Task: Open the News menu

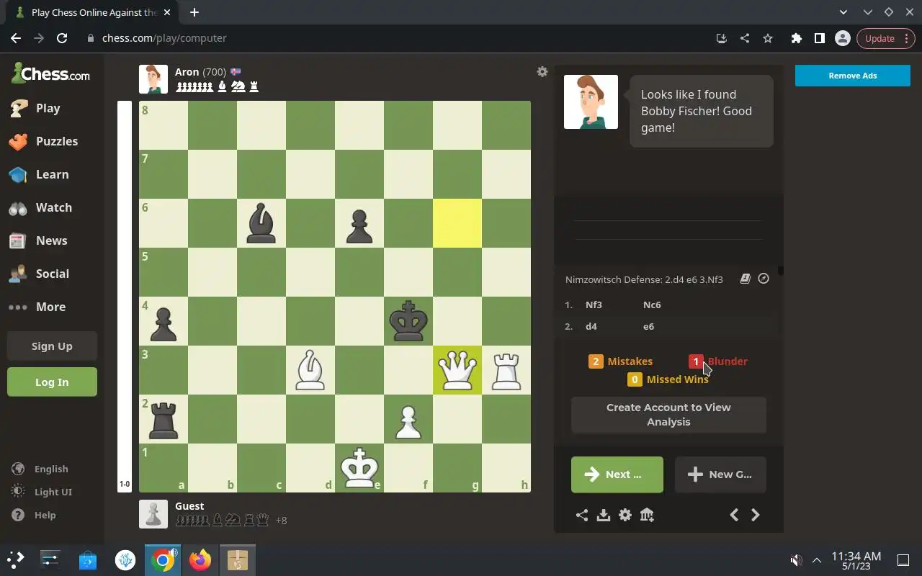Action: 52,240
